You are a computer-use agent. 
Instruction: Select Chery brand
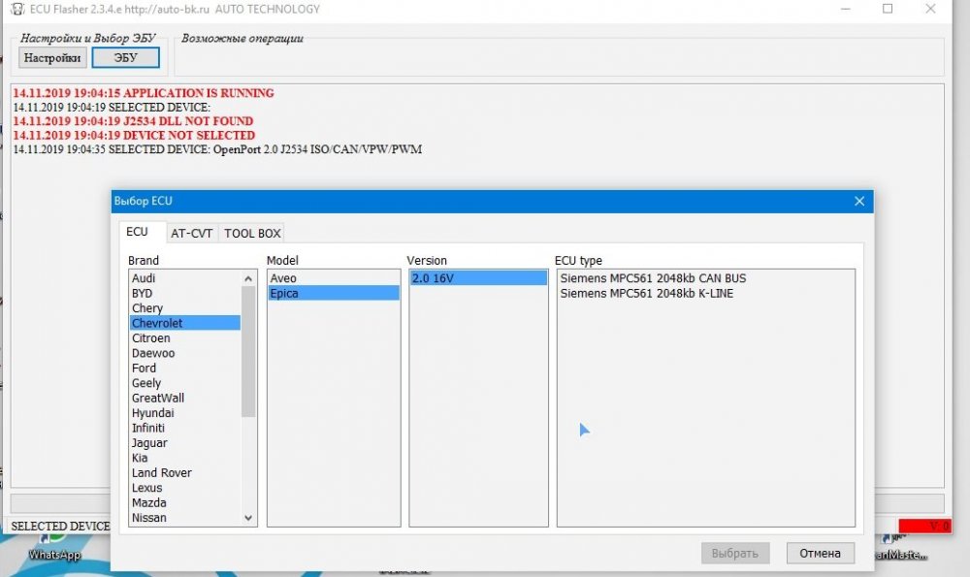185,308
